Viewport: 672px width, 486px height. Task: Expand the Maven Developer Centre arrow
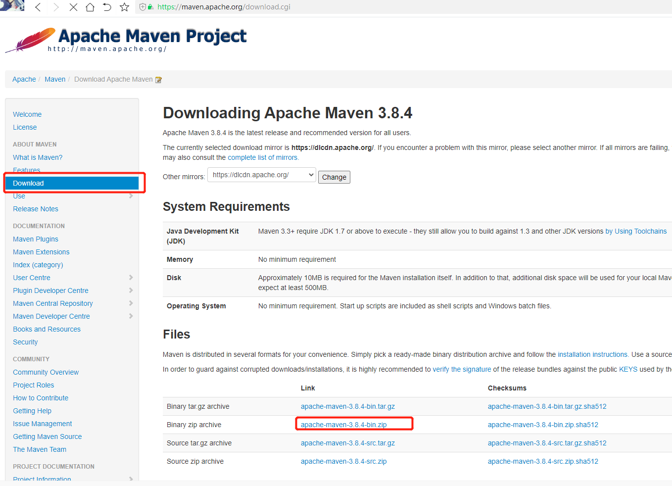click(131, 316)
